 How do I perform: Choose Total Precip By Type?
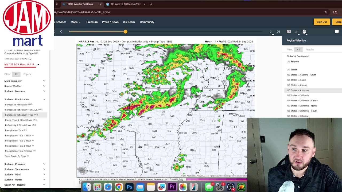17,156
